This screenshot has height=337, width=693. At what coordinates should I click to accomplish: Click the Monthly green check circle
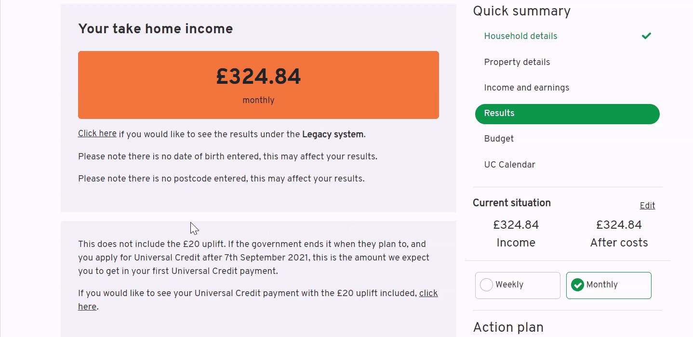point(577,285)
